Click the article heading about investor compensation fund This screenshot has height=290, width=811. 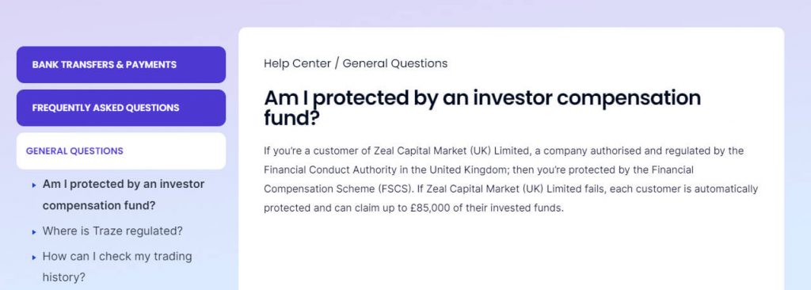coord(482,108)
